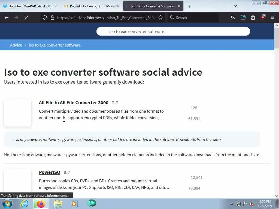The height and width of the screenshot is (209, 279).
Task: Open a new tab with plus button
Action: click(189, 6)
